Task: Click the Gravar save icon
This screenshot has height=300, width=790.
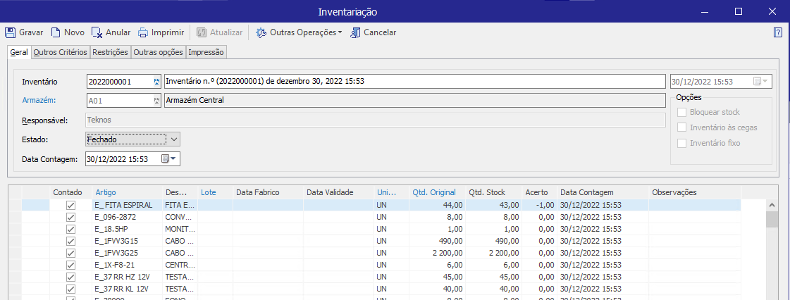Action: tap(11, 32)
